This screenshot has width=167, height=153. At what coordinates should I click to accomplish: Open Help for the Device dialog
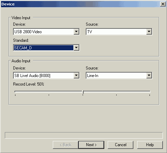pos(150,145)
